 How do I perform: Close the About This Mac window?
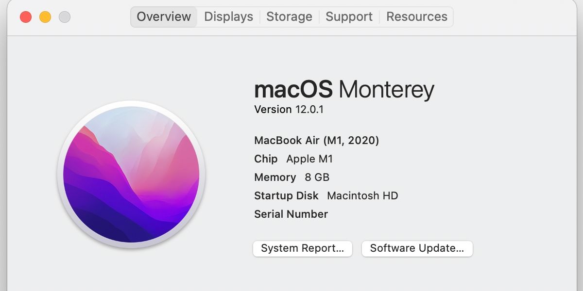pos(26,17)
